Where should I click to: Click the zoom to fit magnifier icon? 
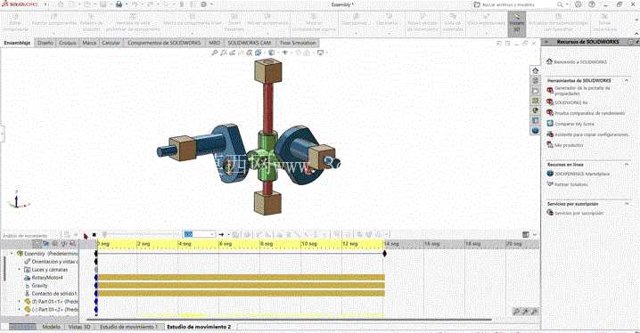point(214,53)
